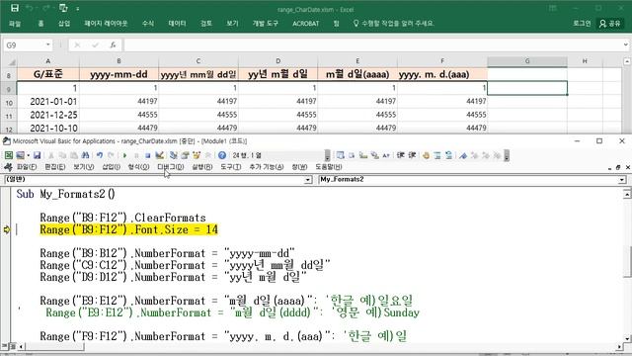Open the Project Explorer icon
Screen dimensions: 632x356
tap(174, 155)
